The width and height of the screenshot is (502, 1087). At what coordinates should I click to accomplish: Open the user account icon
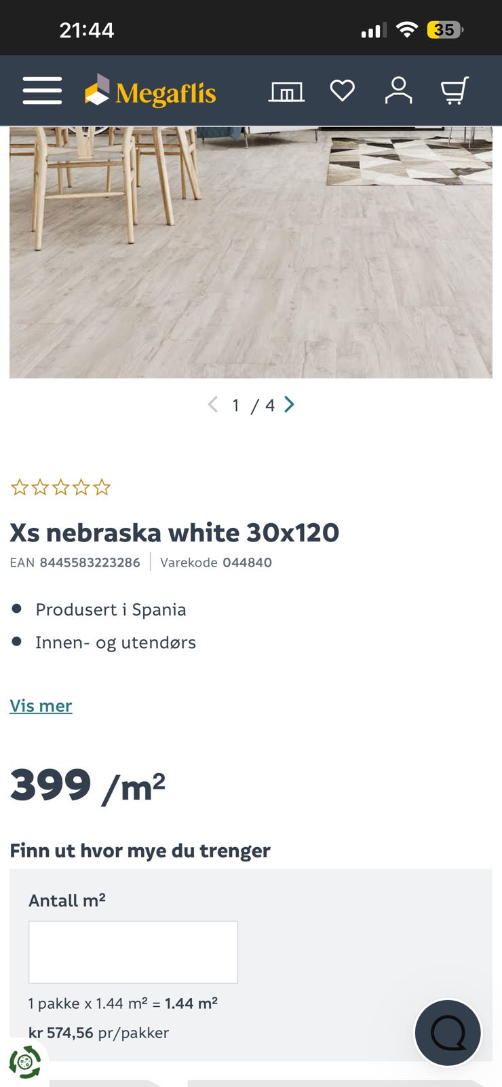coord(398,90)
